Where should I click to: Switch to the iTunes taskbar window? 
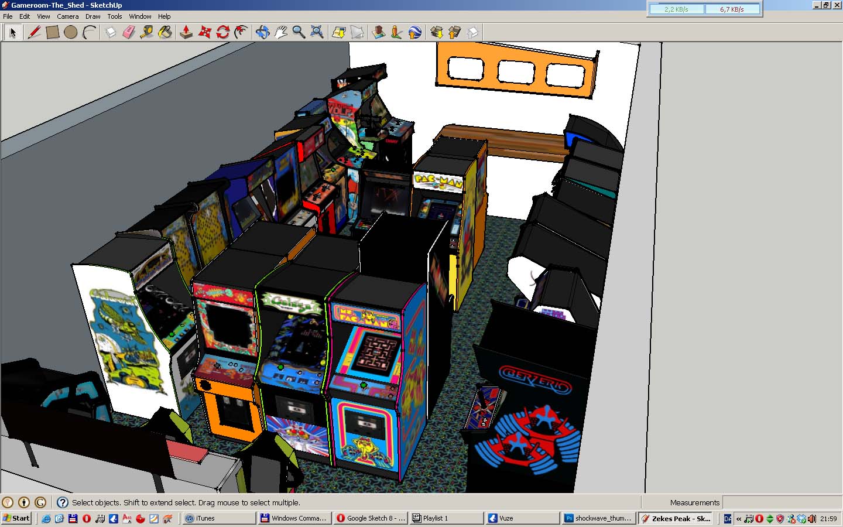tap(219, 518)
